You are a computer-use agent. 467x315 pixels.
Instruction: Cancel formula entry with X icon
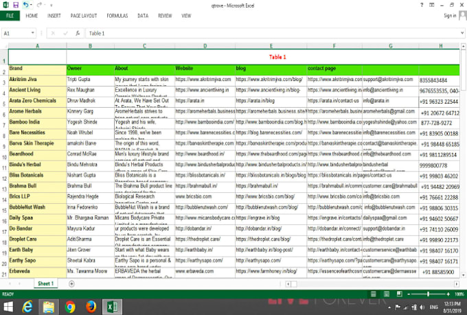53,34
